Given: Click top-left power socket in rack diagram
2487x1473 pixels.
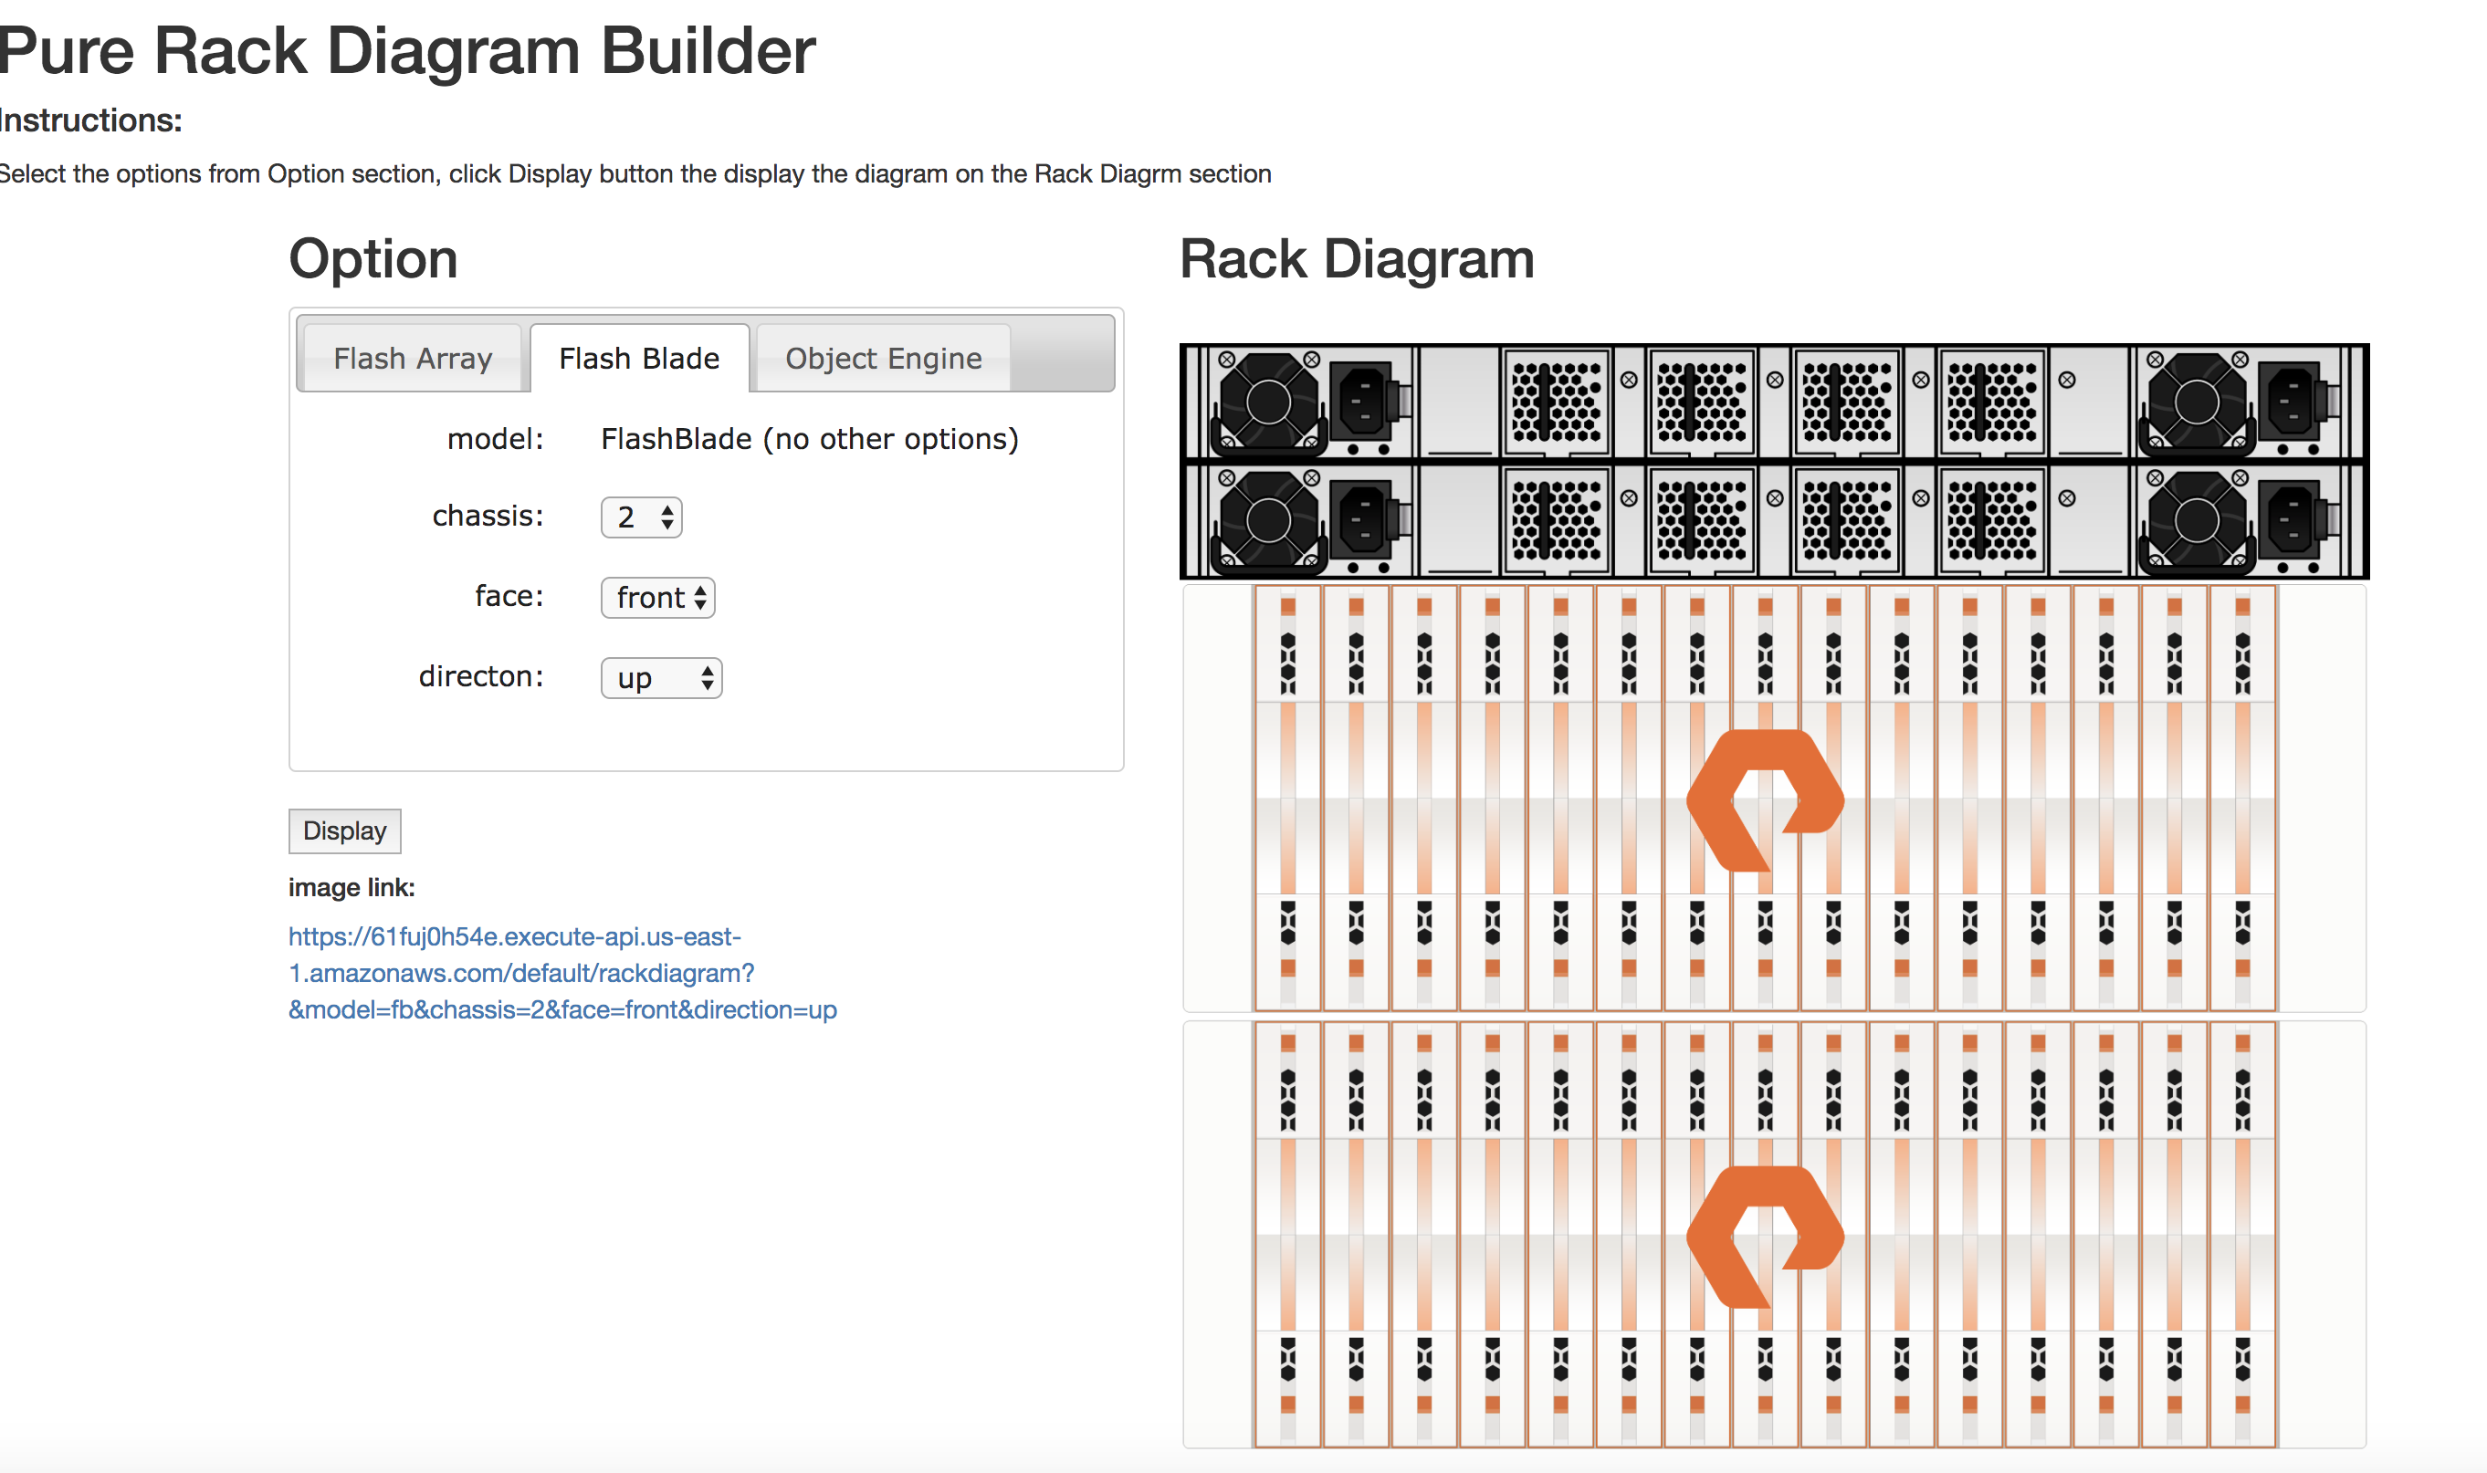Looking at the screenshot, I should (1363, 401).
